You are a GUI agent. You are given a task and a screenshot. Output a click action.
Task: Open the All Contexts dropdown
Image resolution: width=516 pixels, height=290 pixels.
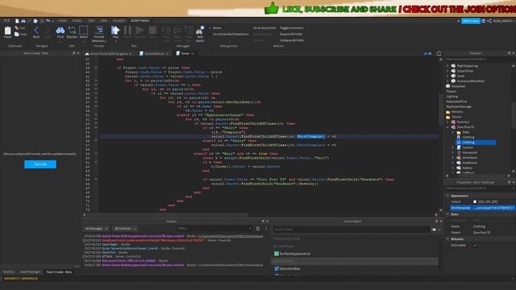pos(125,229)
